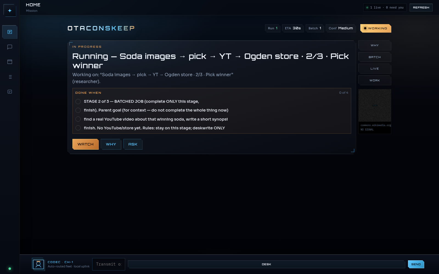Check the 'finish. No YouTube/store yet' circle
The width and height of the screenshot is (439, 274).
pos(78,128)
